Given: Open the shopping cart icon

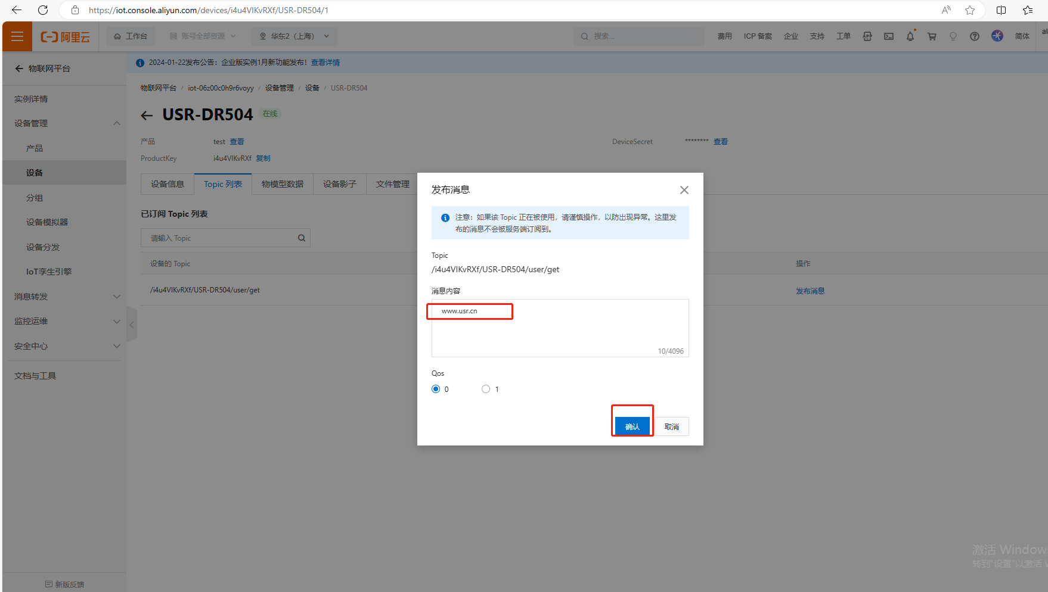Looking at the screenshot, I should point(931,36).
